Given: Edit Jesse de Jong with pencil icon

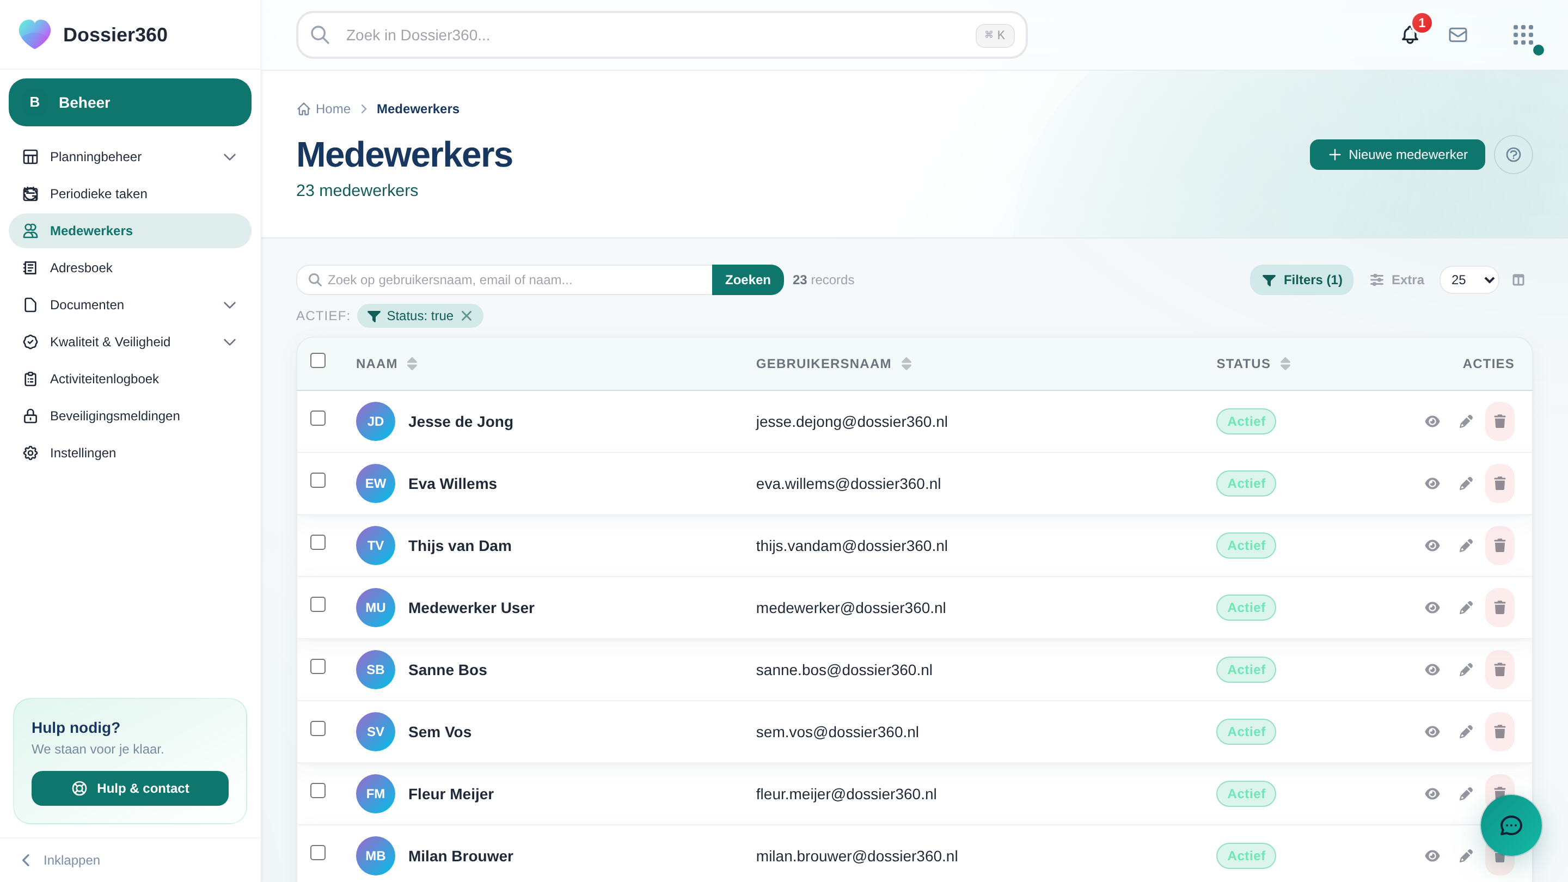Looking at the screenshot, I should pyautogui.click(x=1466, y=421).
